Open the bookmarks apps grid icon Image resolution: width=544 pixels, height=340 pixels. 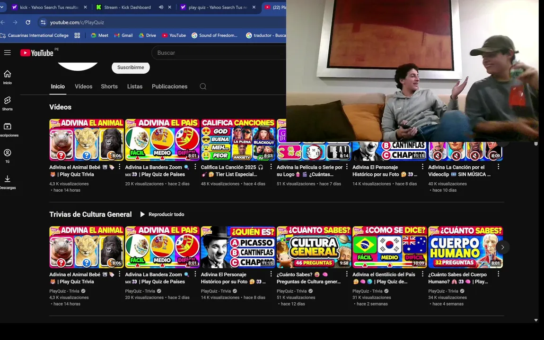77,35
